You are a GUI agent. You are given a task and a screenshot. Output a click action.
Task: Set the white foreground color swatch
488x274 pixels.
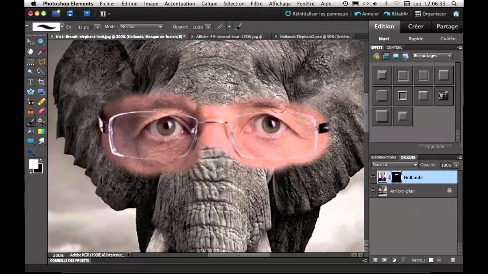pos(33,164)
